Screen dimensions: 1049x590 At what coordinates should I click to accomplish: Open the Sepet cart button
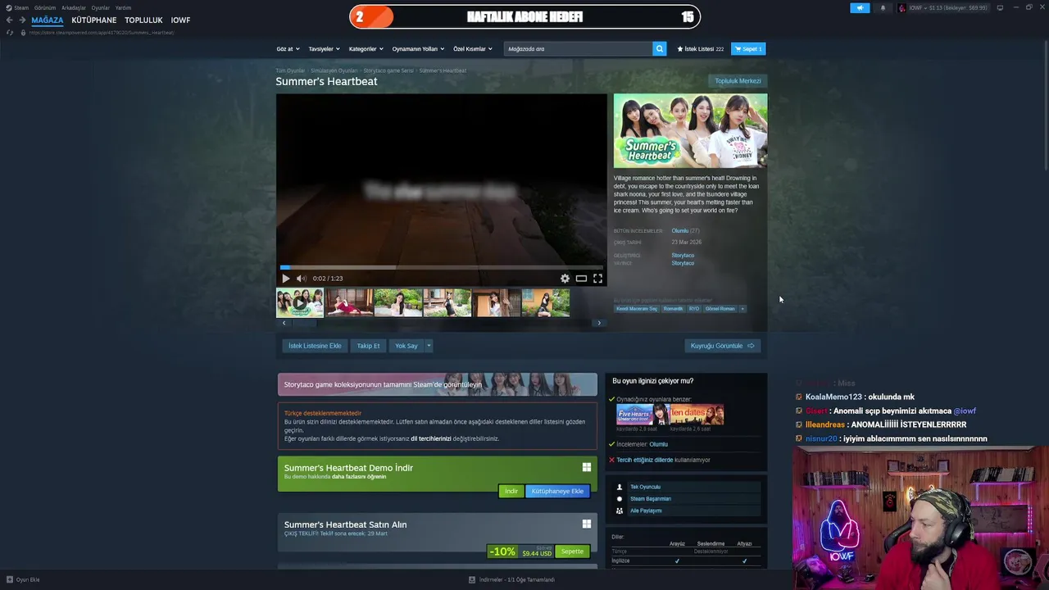[x=748, y=48]
